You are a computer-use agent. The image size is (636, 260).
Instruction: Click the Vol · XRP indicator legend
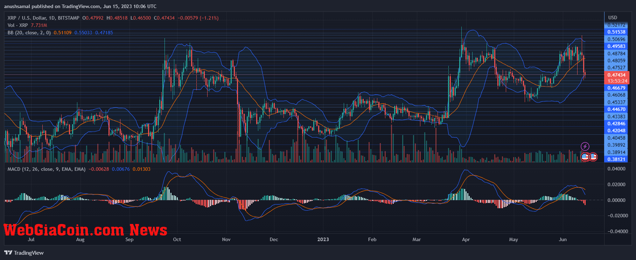18,25
